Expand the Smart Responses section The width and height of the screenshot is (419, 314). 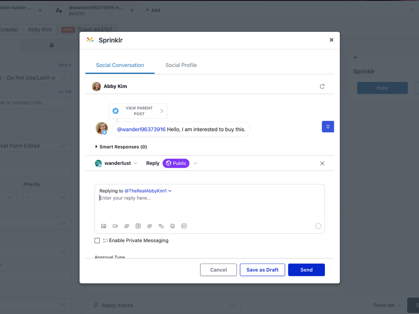click(96, 147)
